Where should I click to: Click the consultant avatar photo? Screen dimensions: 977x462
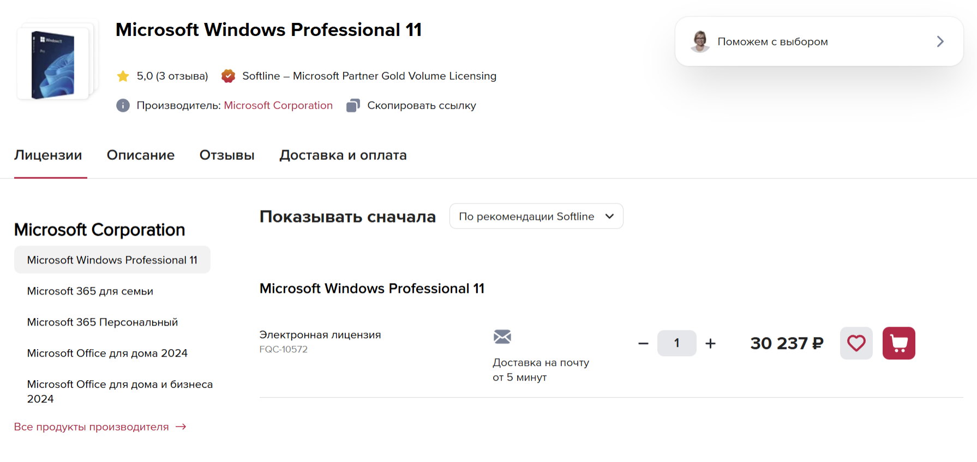pos(700,41)
